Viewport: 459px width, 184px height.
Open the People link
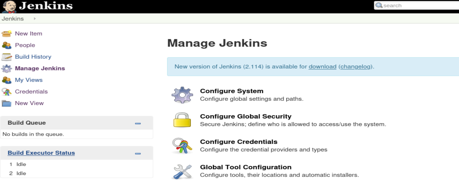tap(25, 45)
